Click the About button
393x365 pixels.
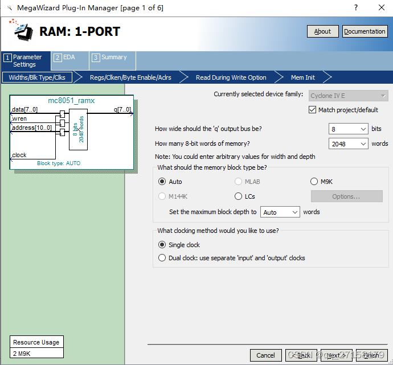click(323, 31)
